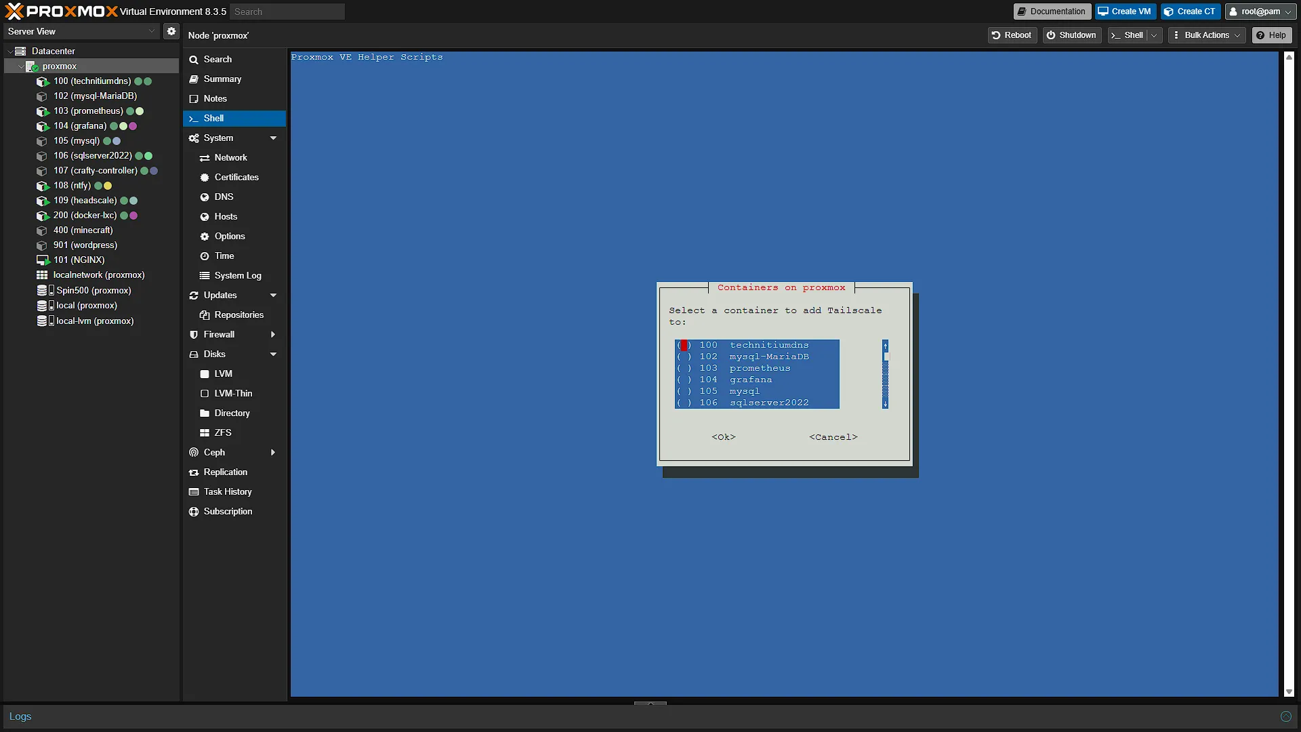Select the Hosts entry icon

[x=205, y=217]
